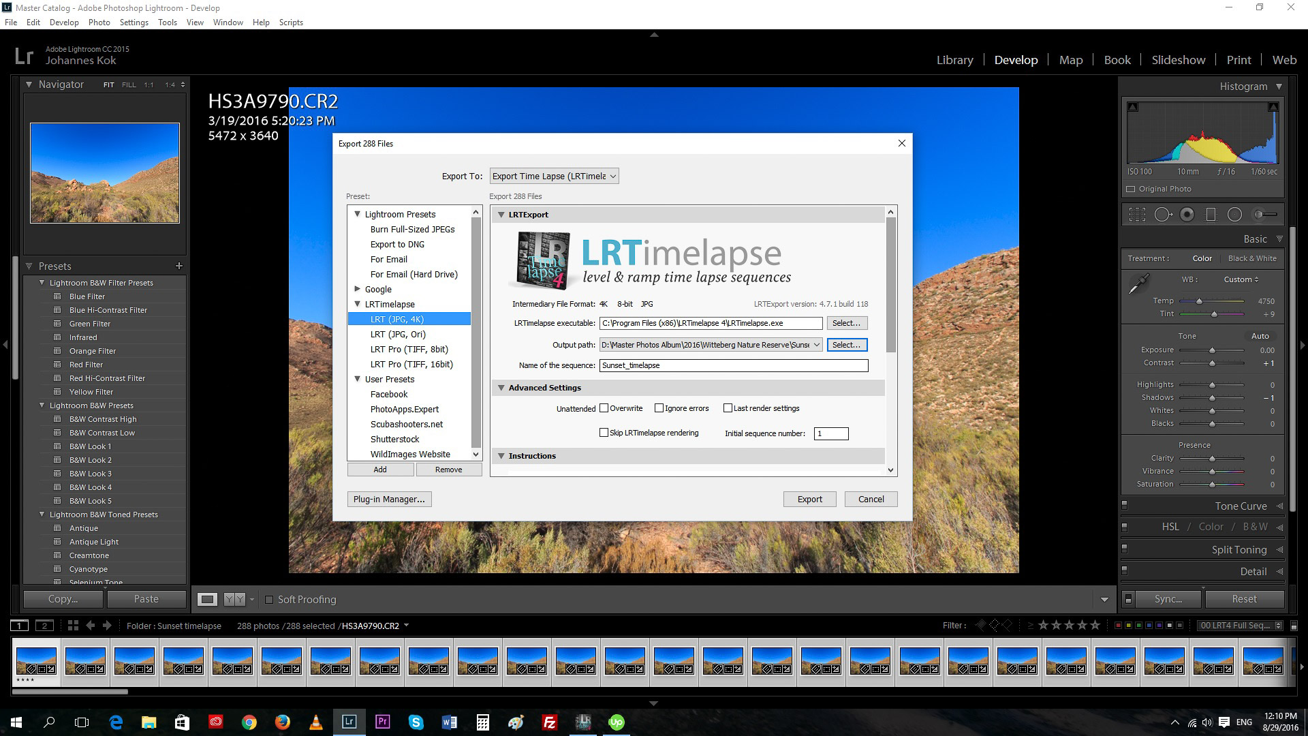Viewport: 1308px width, 736px height.
Task: Click the Sunset_timelapse sequence name input field
Action: [733, 365]
